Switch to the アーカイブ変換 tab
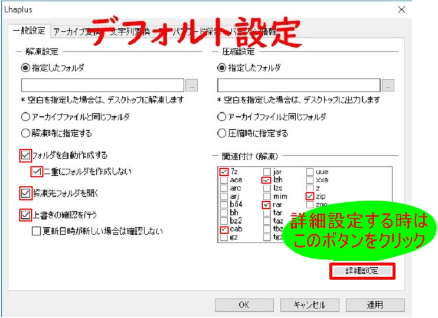 [77, 32]
